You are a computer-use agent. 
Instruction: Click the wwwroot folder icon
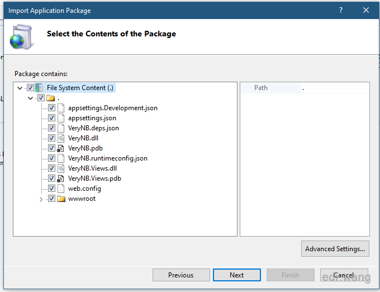pos(61,199)
